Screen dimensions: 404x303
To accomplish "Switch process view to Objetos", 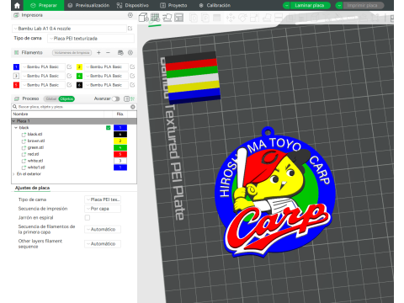I will (x=66, y=98).
